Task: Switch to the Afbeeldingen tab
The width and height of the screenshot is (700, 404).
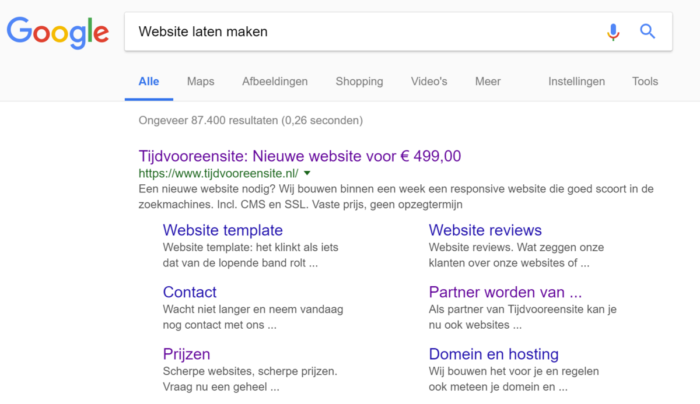Action: [x=275, y=82]
